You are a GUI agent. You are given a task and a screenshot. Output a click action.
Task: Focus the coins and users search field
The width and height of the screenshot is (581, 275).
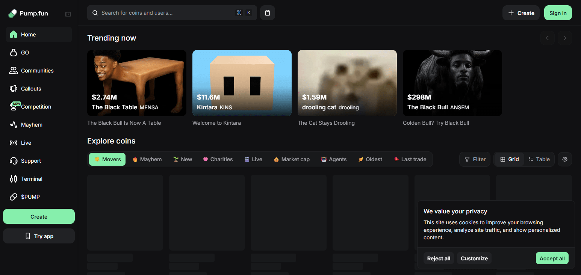pos(172,13)
